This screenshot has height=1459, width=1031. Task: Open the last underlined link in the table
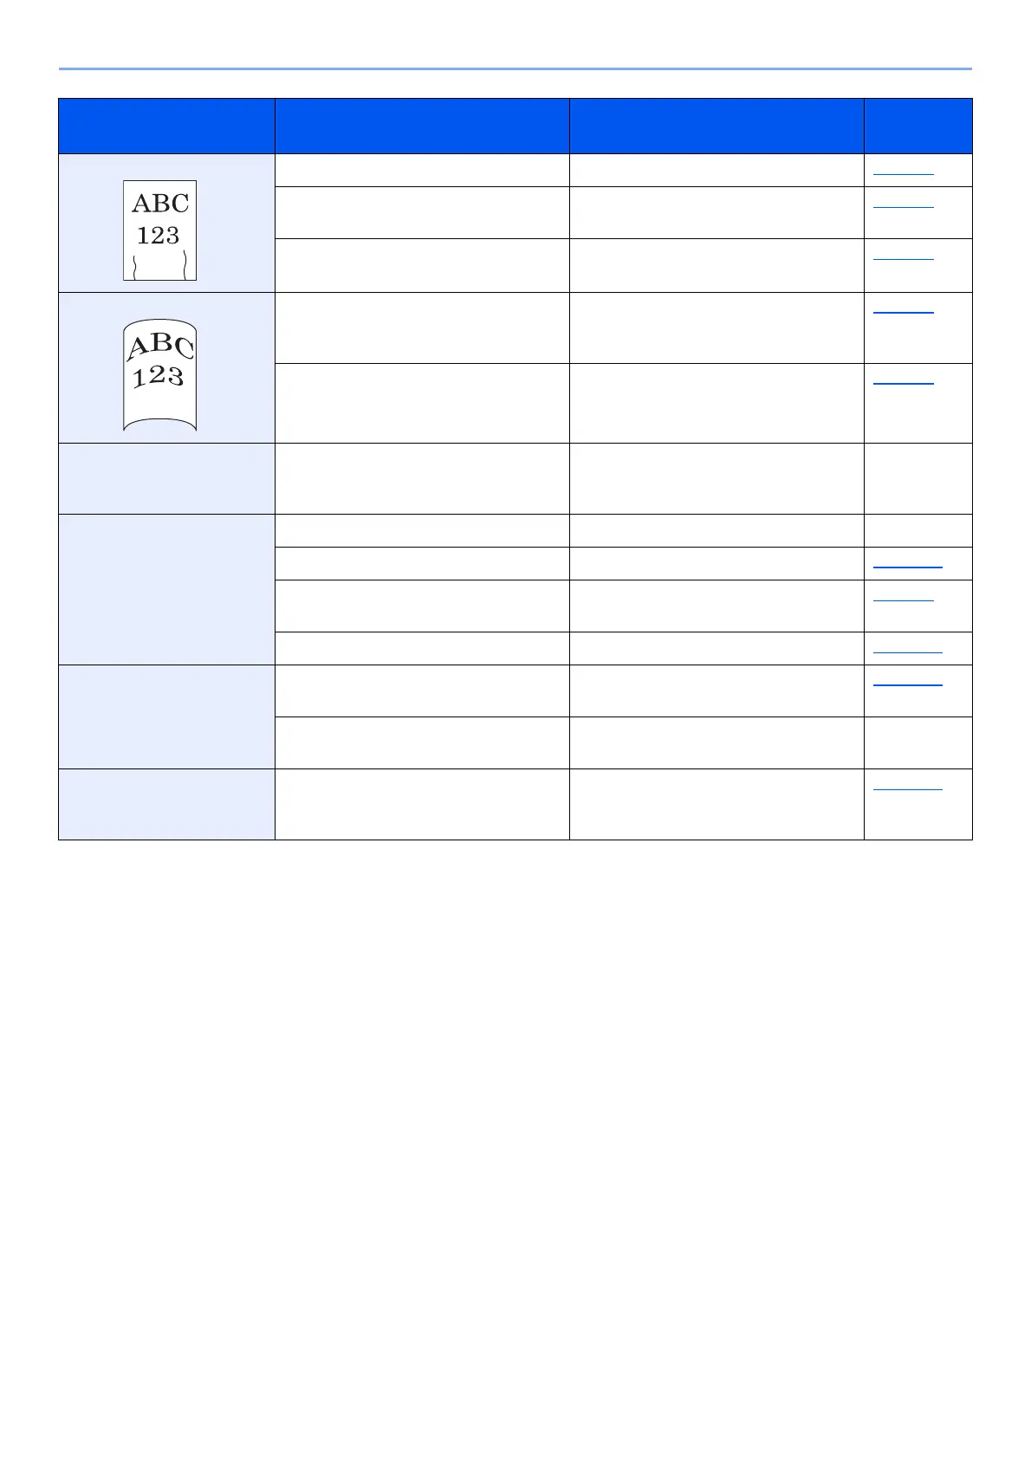(x=908, y=788)
